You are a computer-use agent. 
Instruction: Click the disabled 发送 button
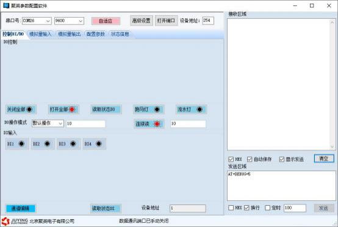click(x=324, y=208)
